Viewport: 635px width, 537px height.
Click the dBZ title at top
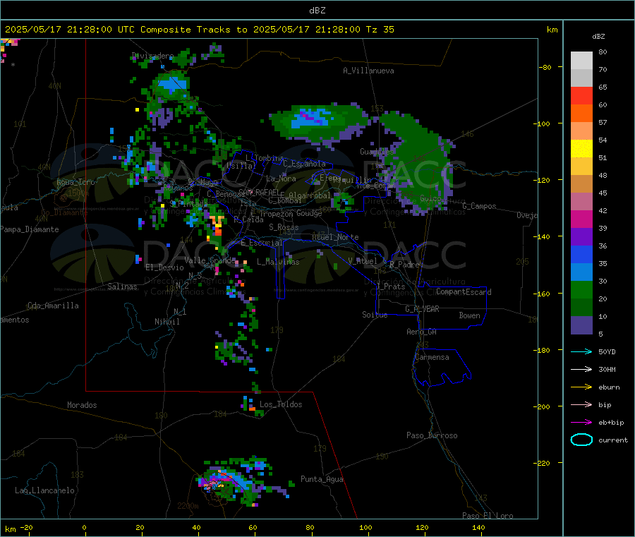pyautogui.click(x=317, y=11)
